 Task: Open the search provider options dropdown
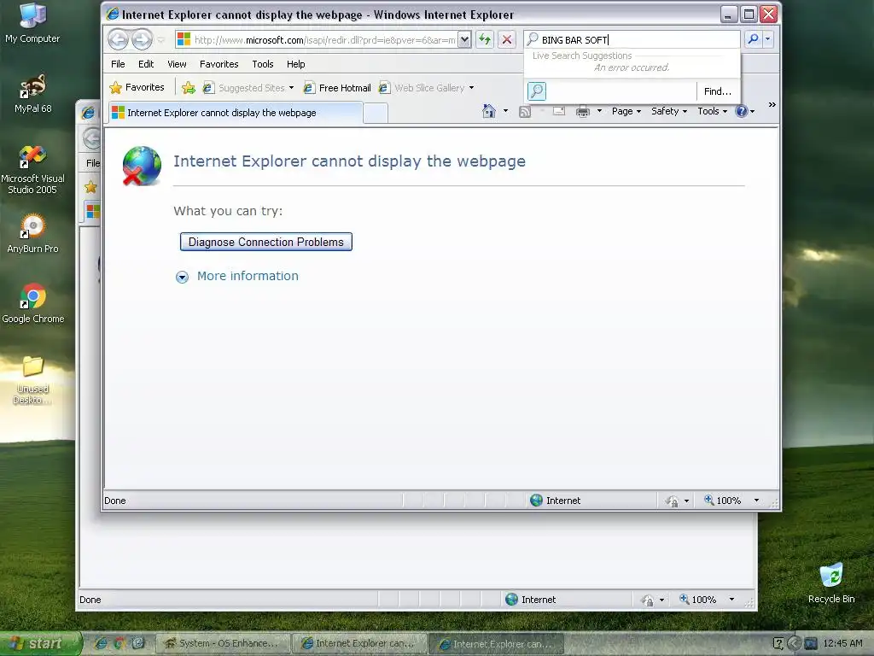tap(767, 39)
